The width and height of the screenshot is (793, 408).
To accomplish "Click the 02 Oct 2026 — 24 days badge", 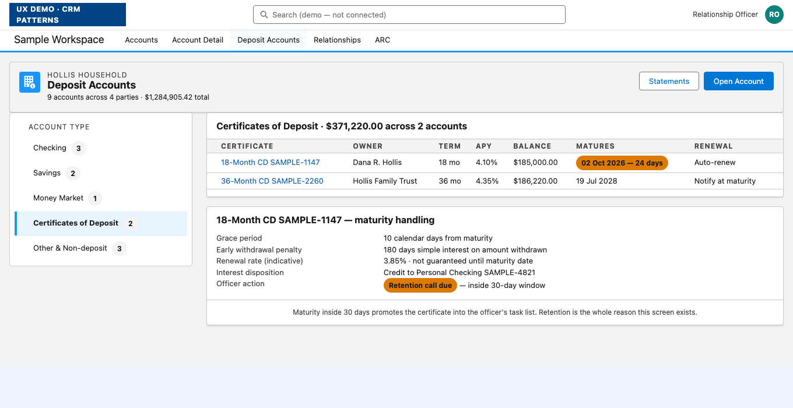I will click(622, 163).
